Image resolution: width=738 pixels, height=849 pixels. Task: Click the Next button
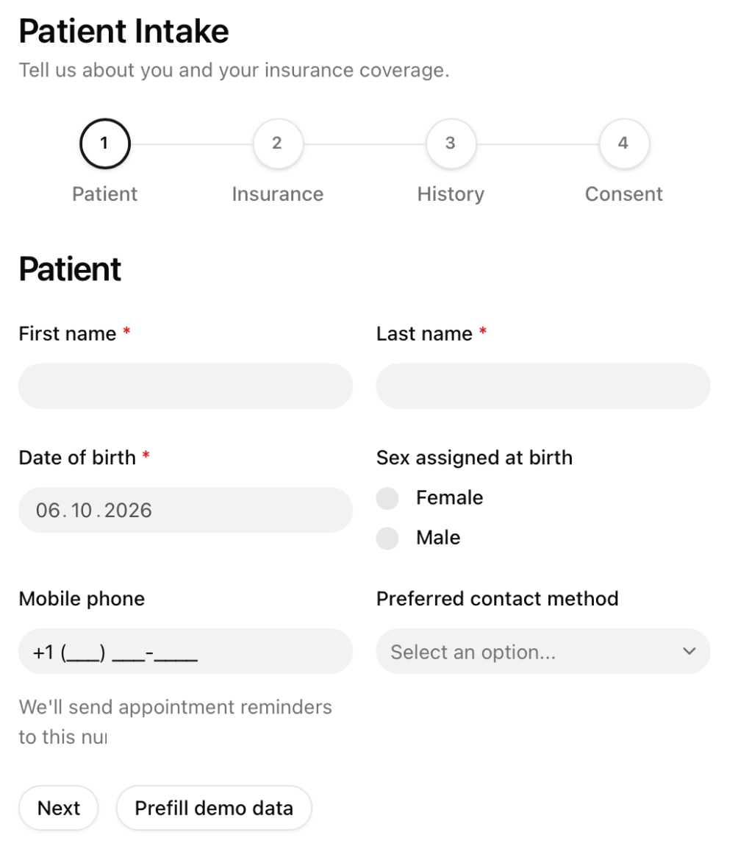coord(58,808)
